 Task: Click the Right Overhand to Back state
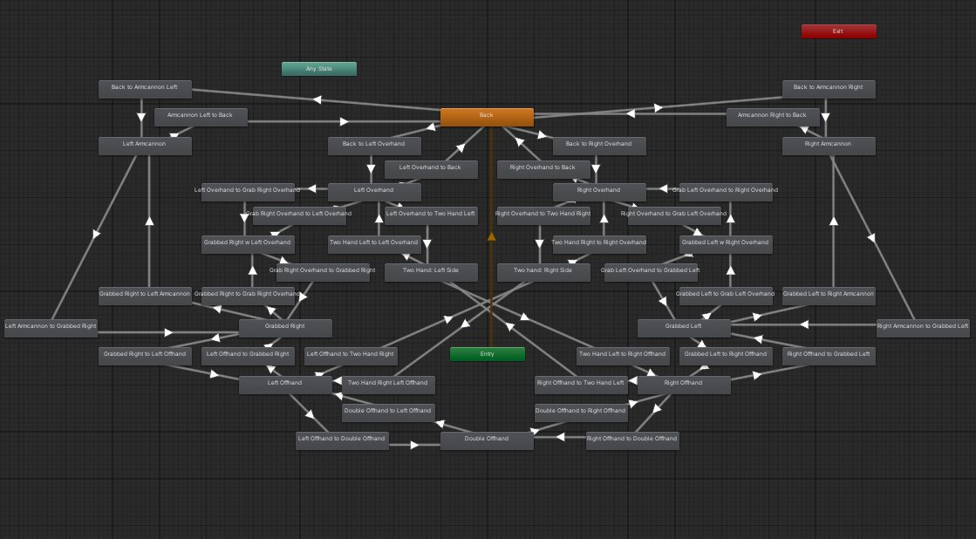543,168
